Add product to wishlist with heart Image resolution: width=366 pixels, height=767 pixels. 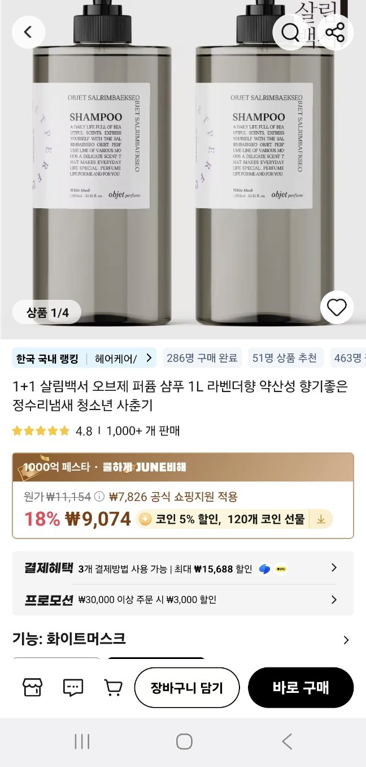pyautogui.click(x=337, y=308)
